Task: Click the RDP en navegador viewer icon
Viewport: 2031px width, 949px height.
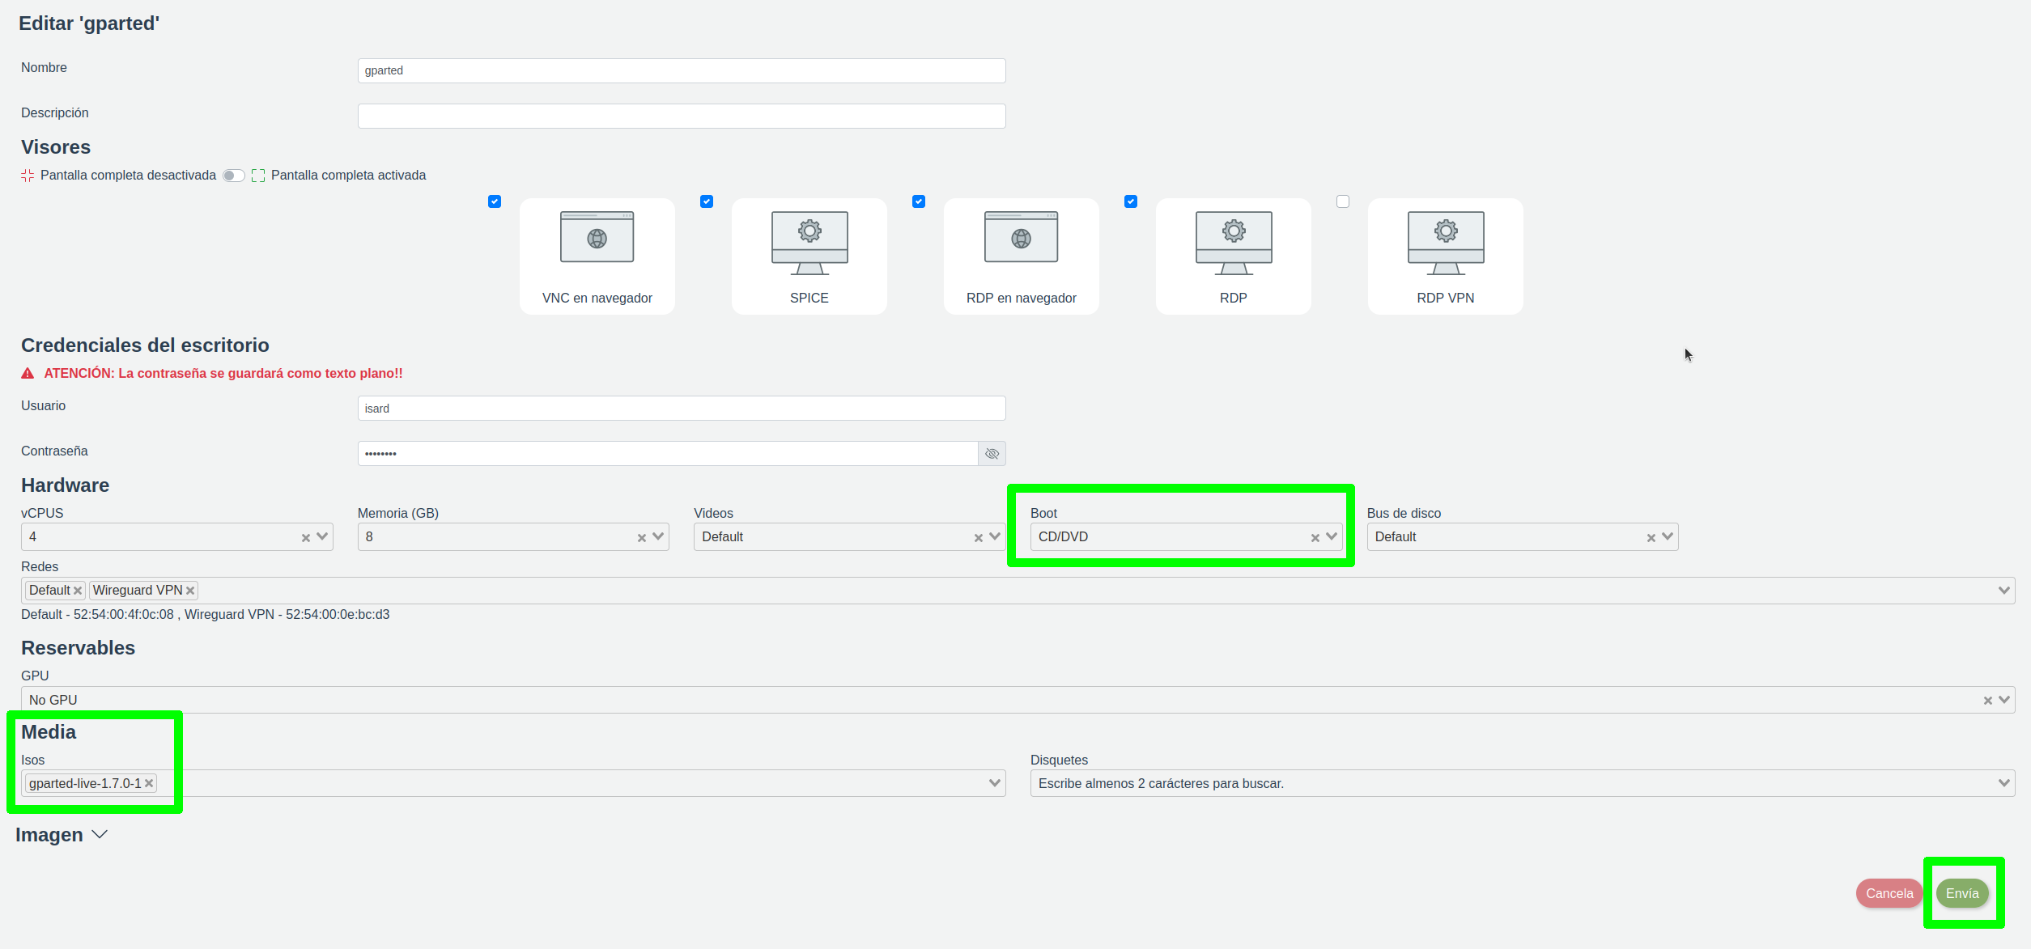Action: [1021, 238]
